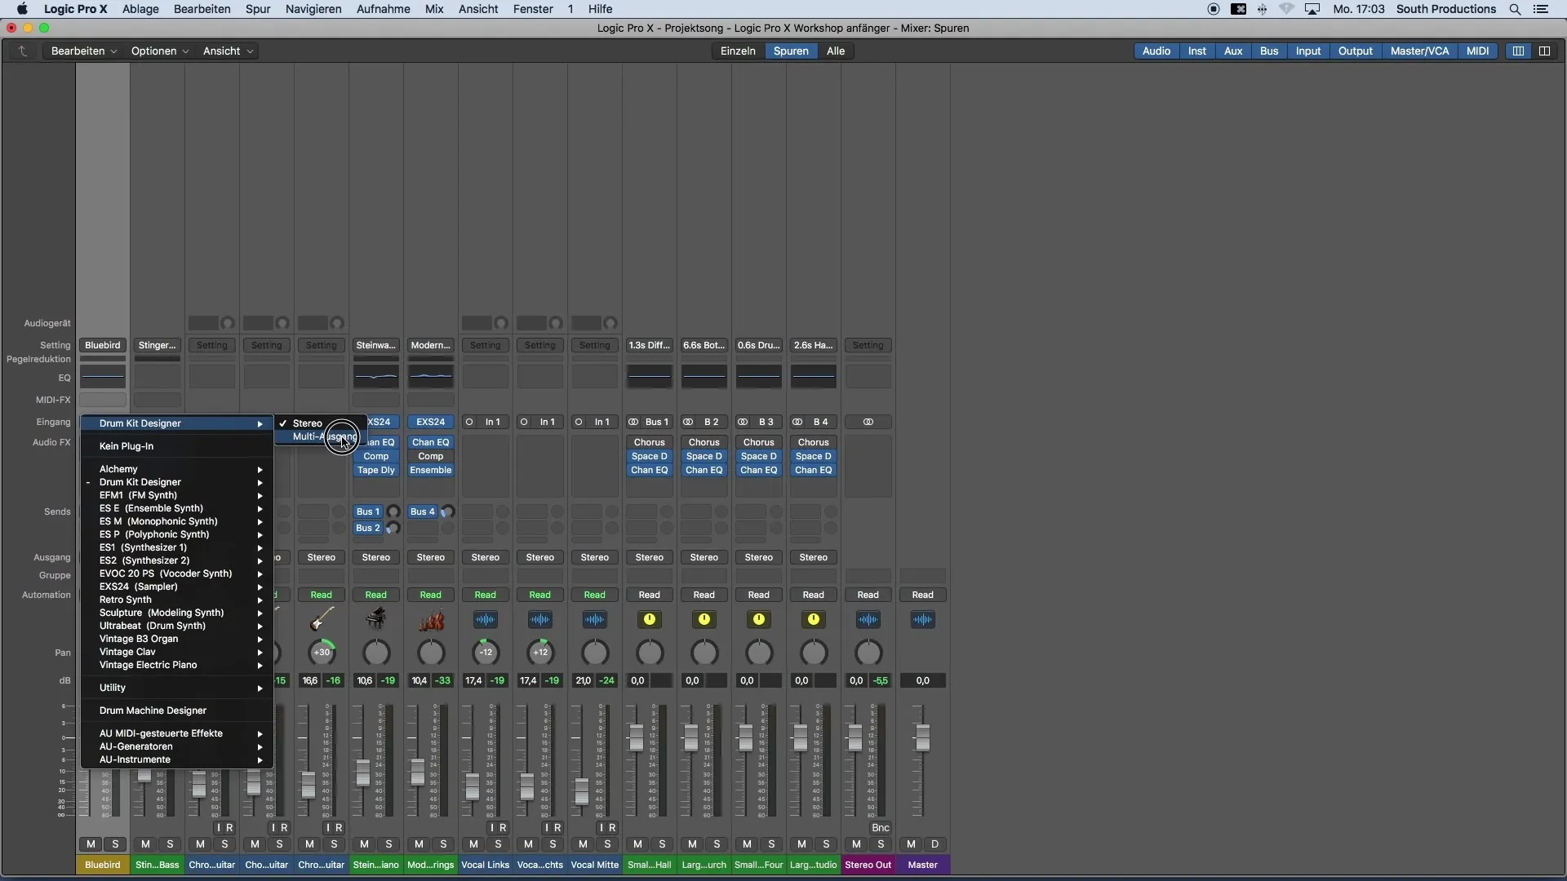The height and width of the screenshot is (881, 1567).
Task: Mute the Stereo Out channel
Action: tap(856, 845)
